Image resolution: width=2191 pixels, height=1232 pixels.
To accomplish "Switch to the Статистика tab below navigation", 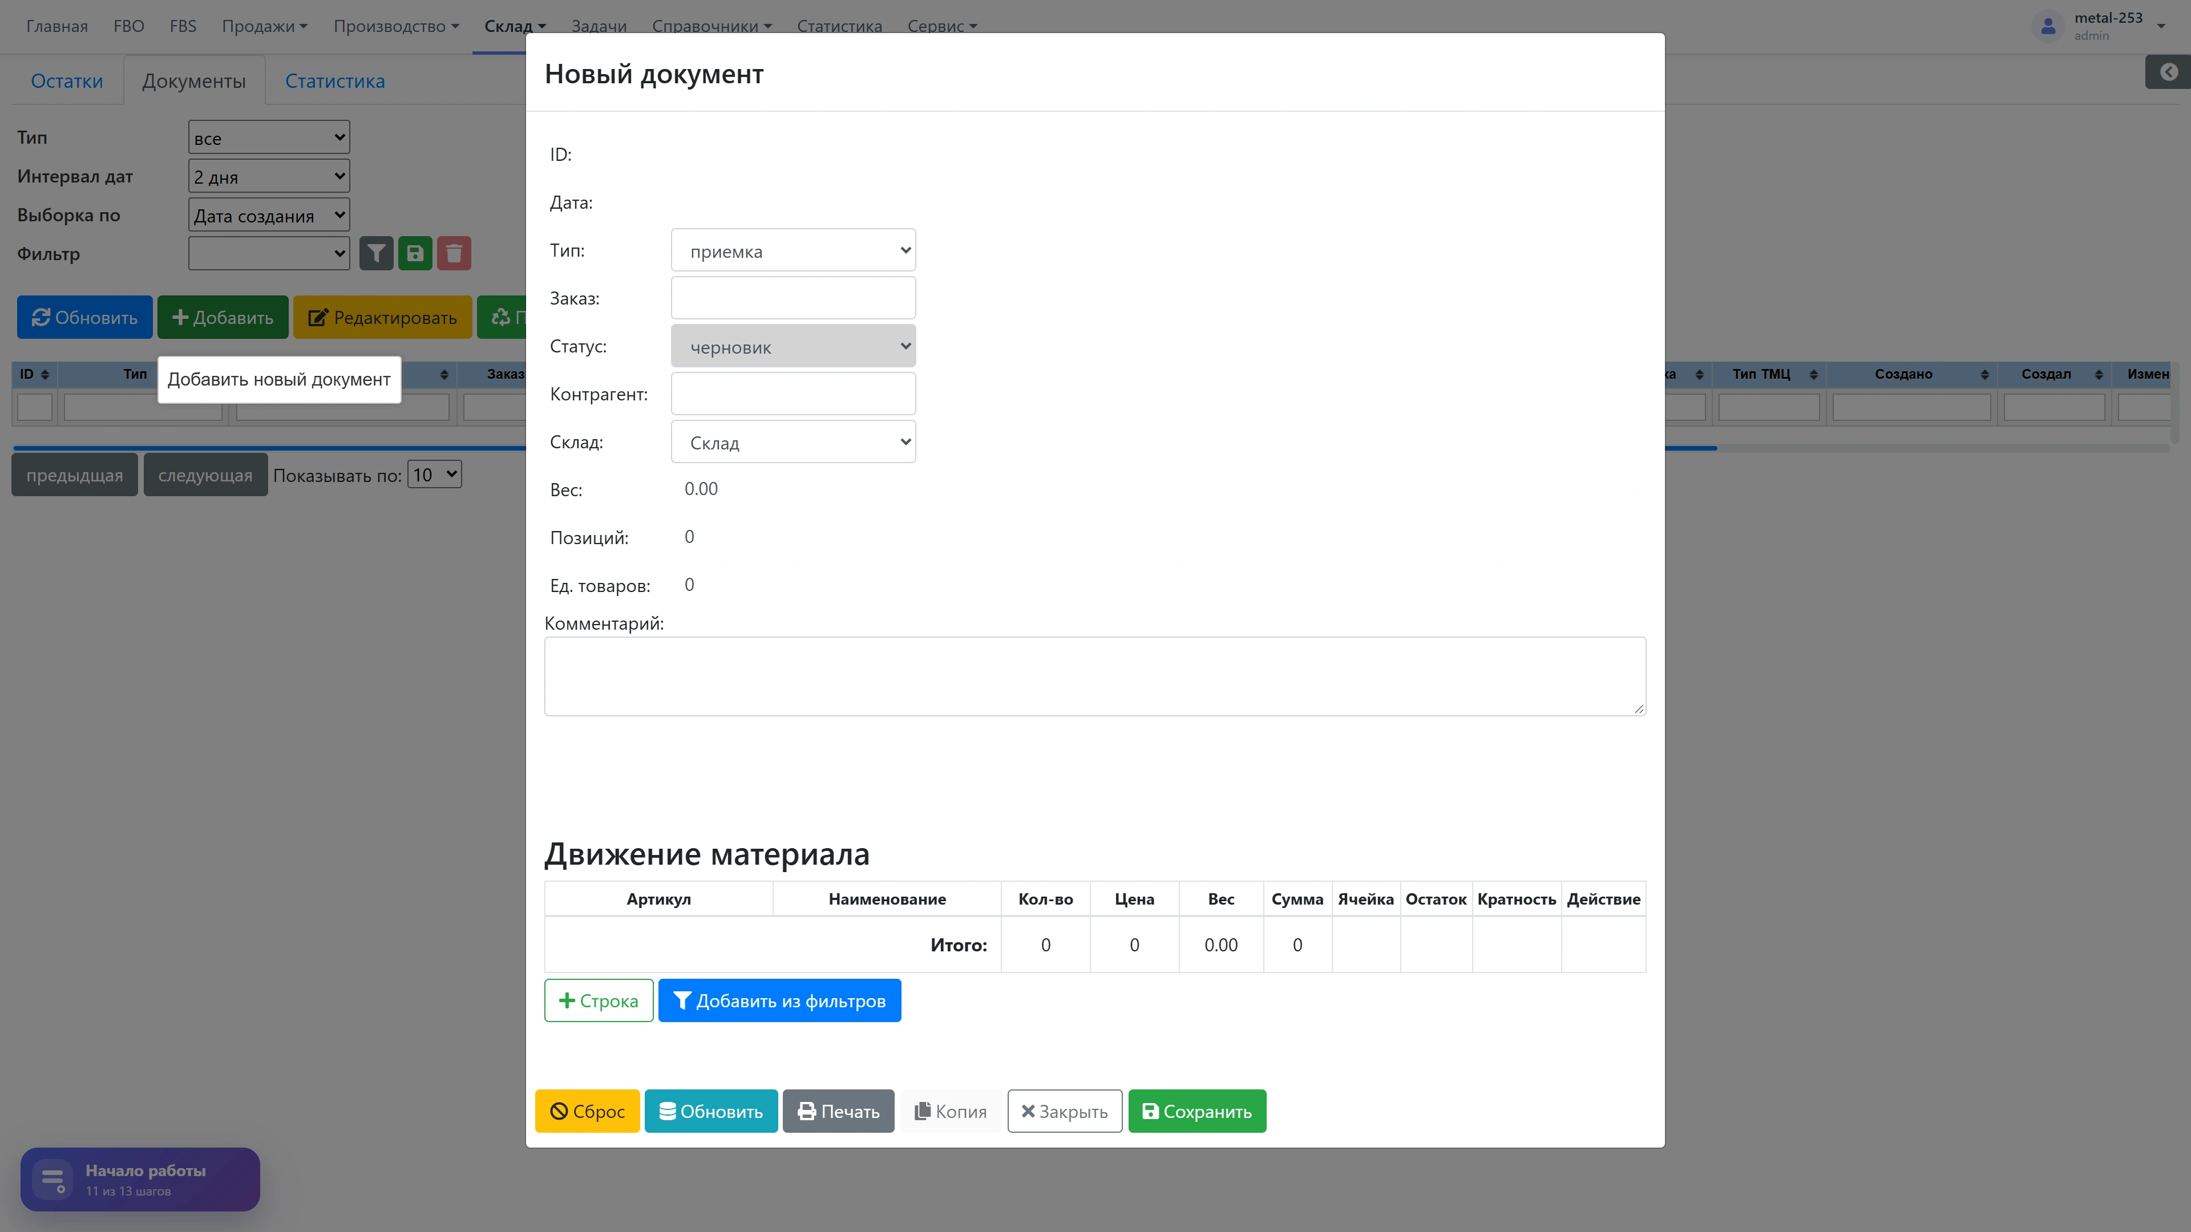I will click(x=335, y=81).
